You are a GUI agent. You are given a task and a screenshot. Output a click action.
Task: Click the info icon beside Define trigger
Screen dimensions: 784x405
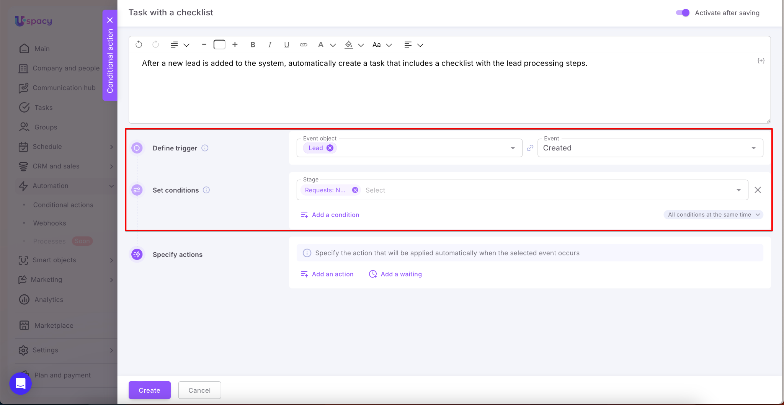[205, 148]
